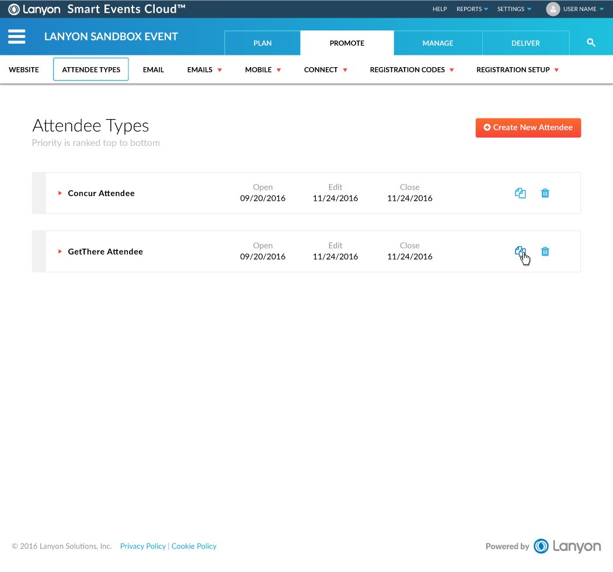Expand the GetThere Attendee row

tap(60, 251)
